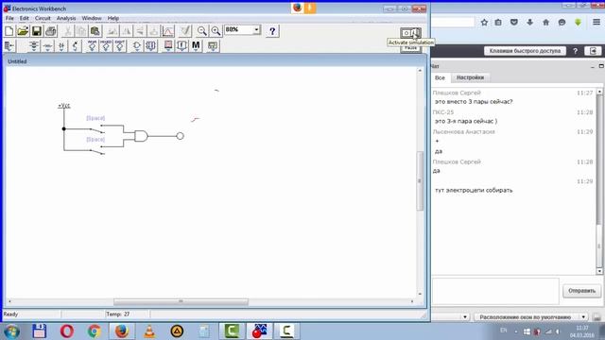Open the Instruments parts bin
The width and height of the screenshot is (605, 340).
tap(212, 46)
